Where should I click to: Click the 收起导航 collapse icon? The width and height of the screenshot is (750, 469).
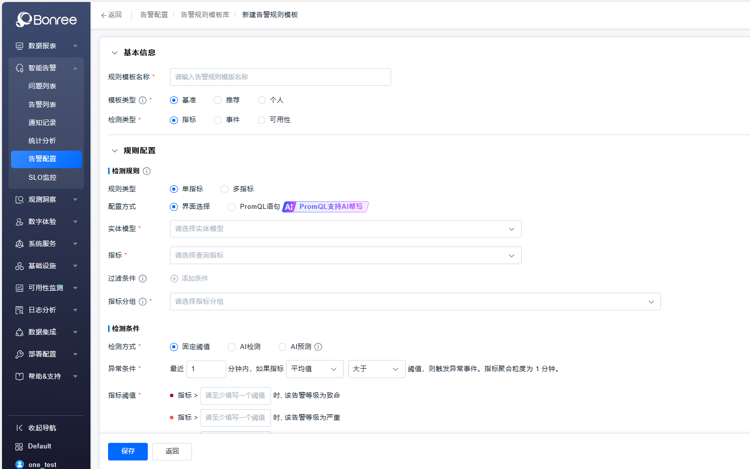click(19, 428)
